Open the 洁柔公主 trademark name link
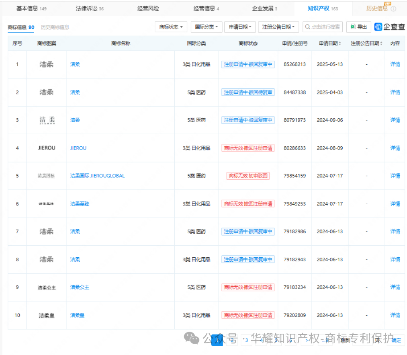This screenshot has height=355, width=407. click(80, 287)
